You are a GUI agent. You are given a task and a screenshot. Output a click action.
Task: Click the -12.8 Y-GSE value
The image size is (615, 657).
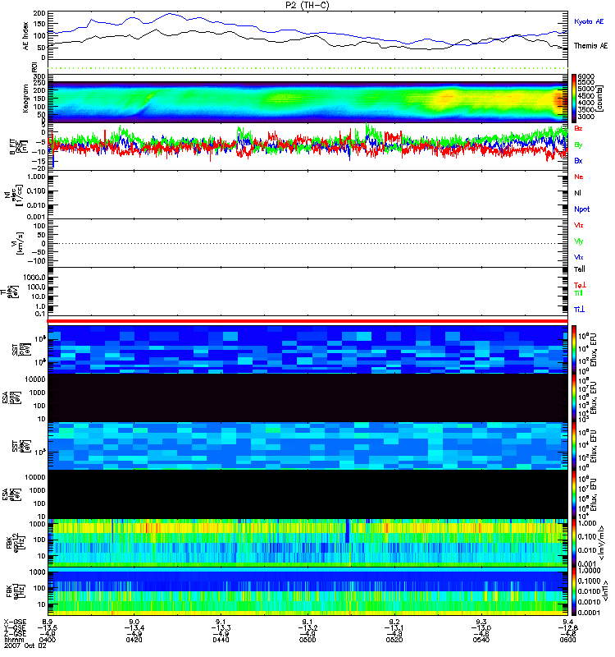567,627
